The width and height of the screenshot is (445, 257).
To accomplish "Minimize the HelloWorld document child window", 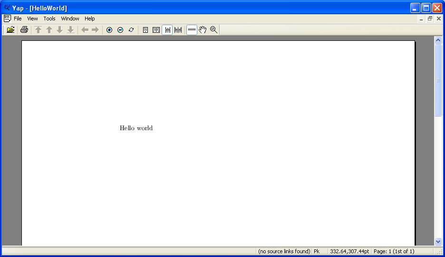I will point(421,19).
